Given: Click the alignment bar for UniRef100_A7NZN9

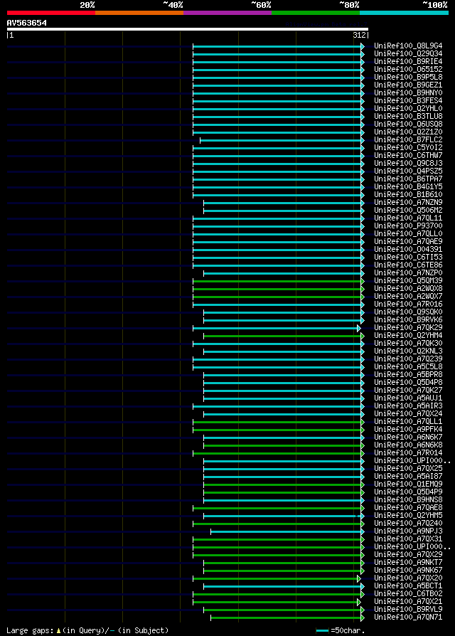Looking at the screenshot, I should 284,203.
